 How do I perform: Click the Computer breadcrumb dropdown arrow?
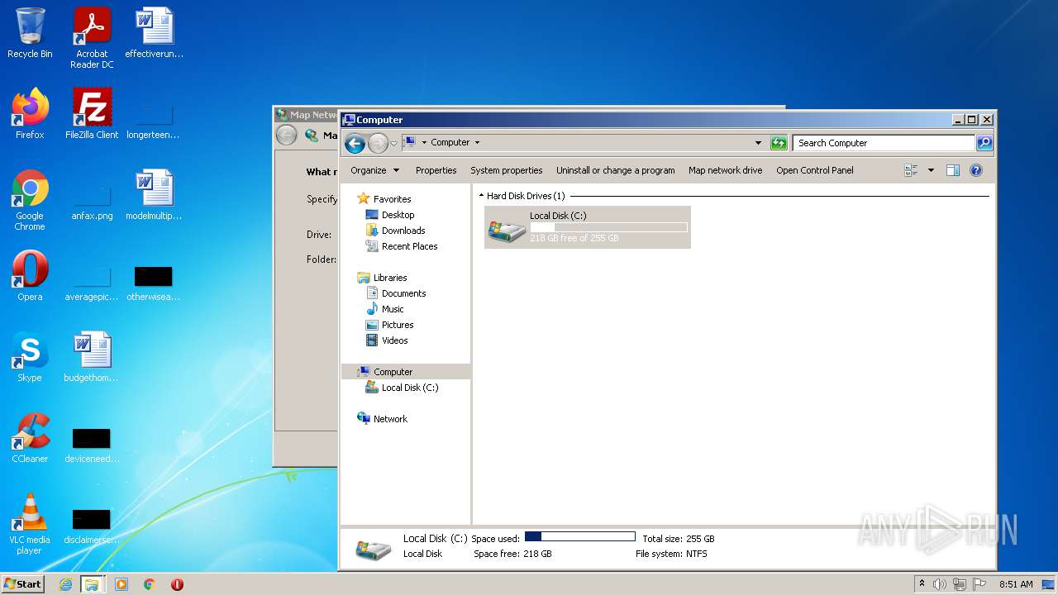click(x=477, y=143)
